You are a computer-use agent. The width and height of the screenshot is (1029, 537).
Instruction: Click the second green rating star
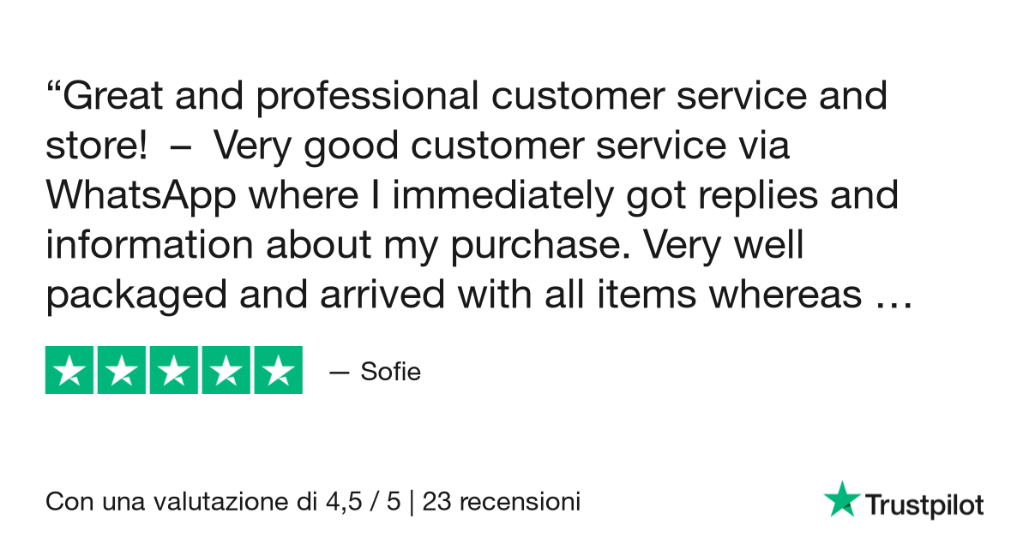pos(122,370)
